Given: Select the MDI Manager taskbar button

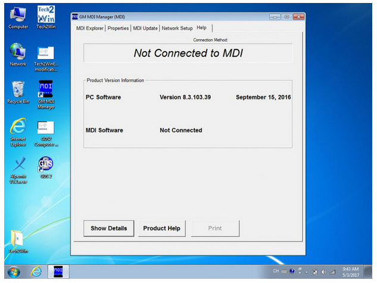Looking at the screenshot, I should point(58,272).
